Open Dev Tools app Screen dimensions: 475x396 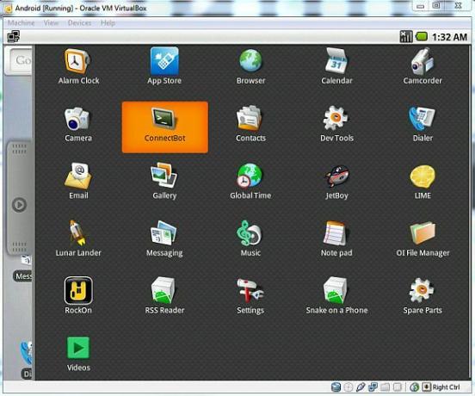[336, 124]
